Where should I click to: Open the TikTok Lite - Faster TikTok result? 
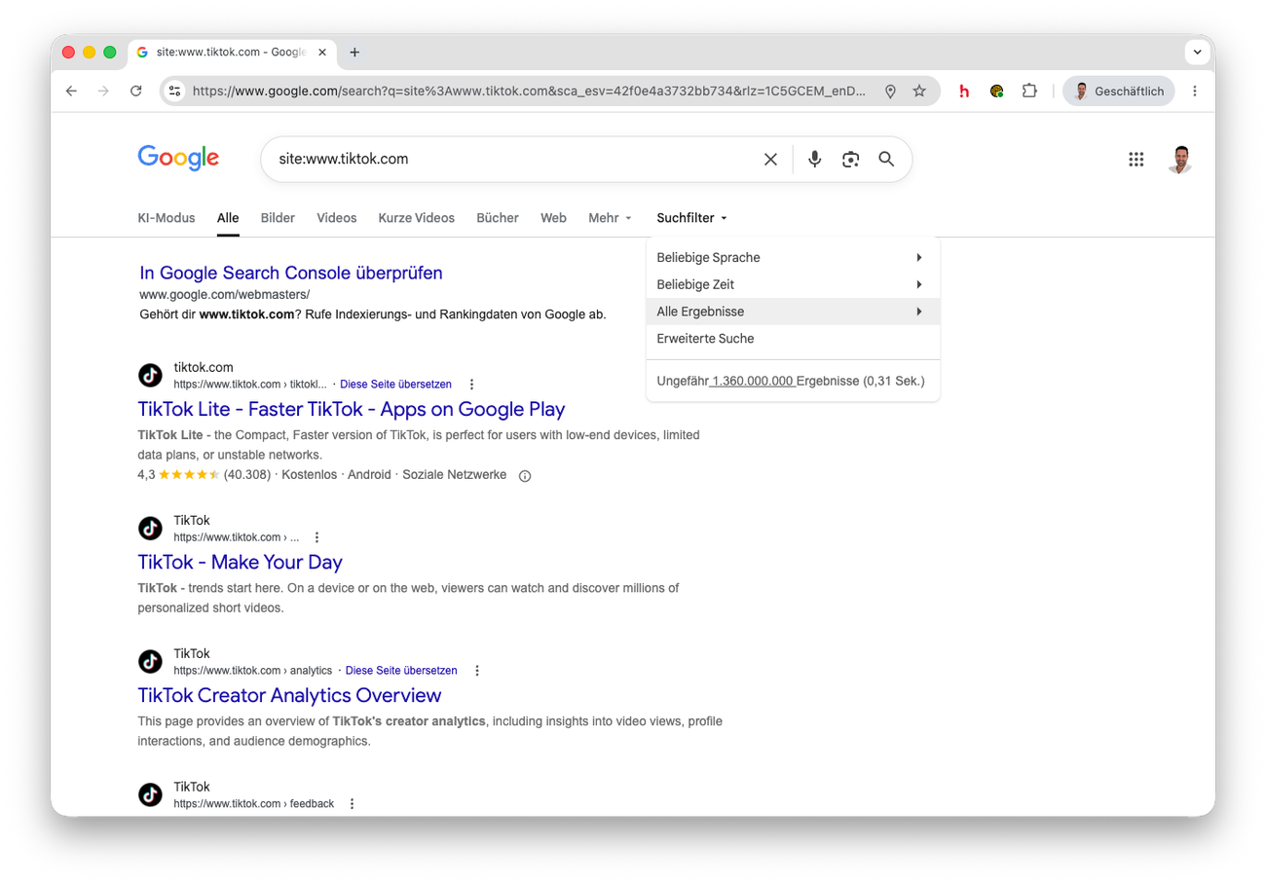(x=352, y=409)
